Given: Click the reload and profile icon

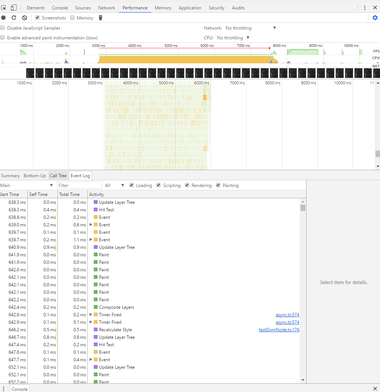Looking at the screenshot, I should [14, 18].
